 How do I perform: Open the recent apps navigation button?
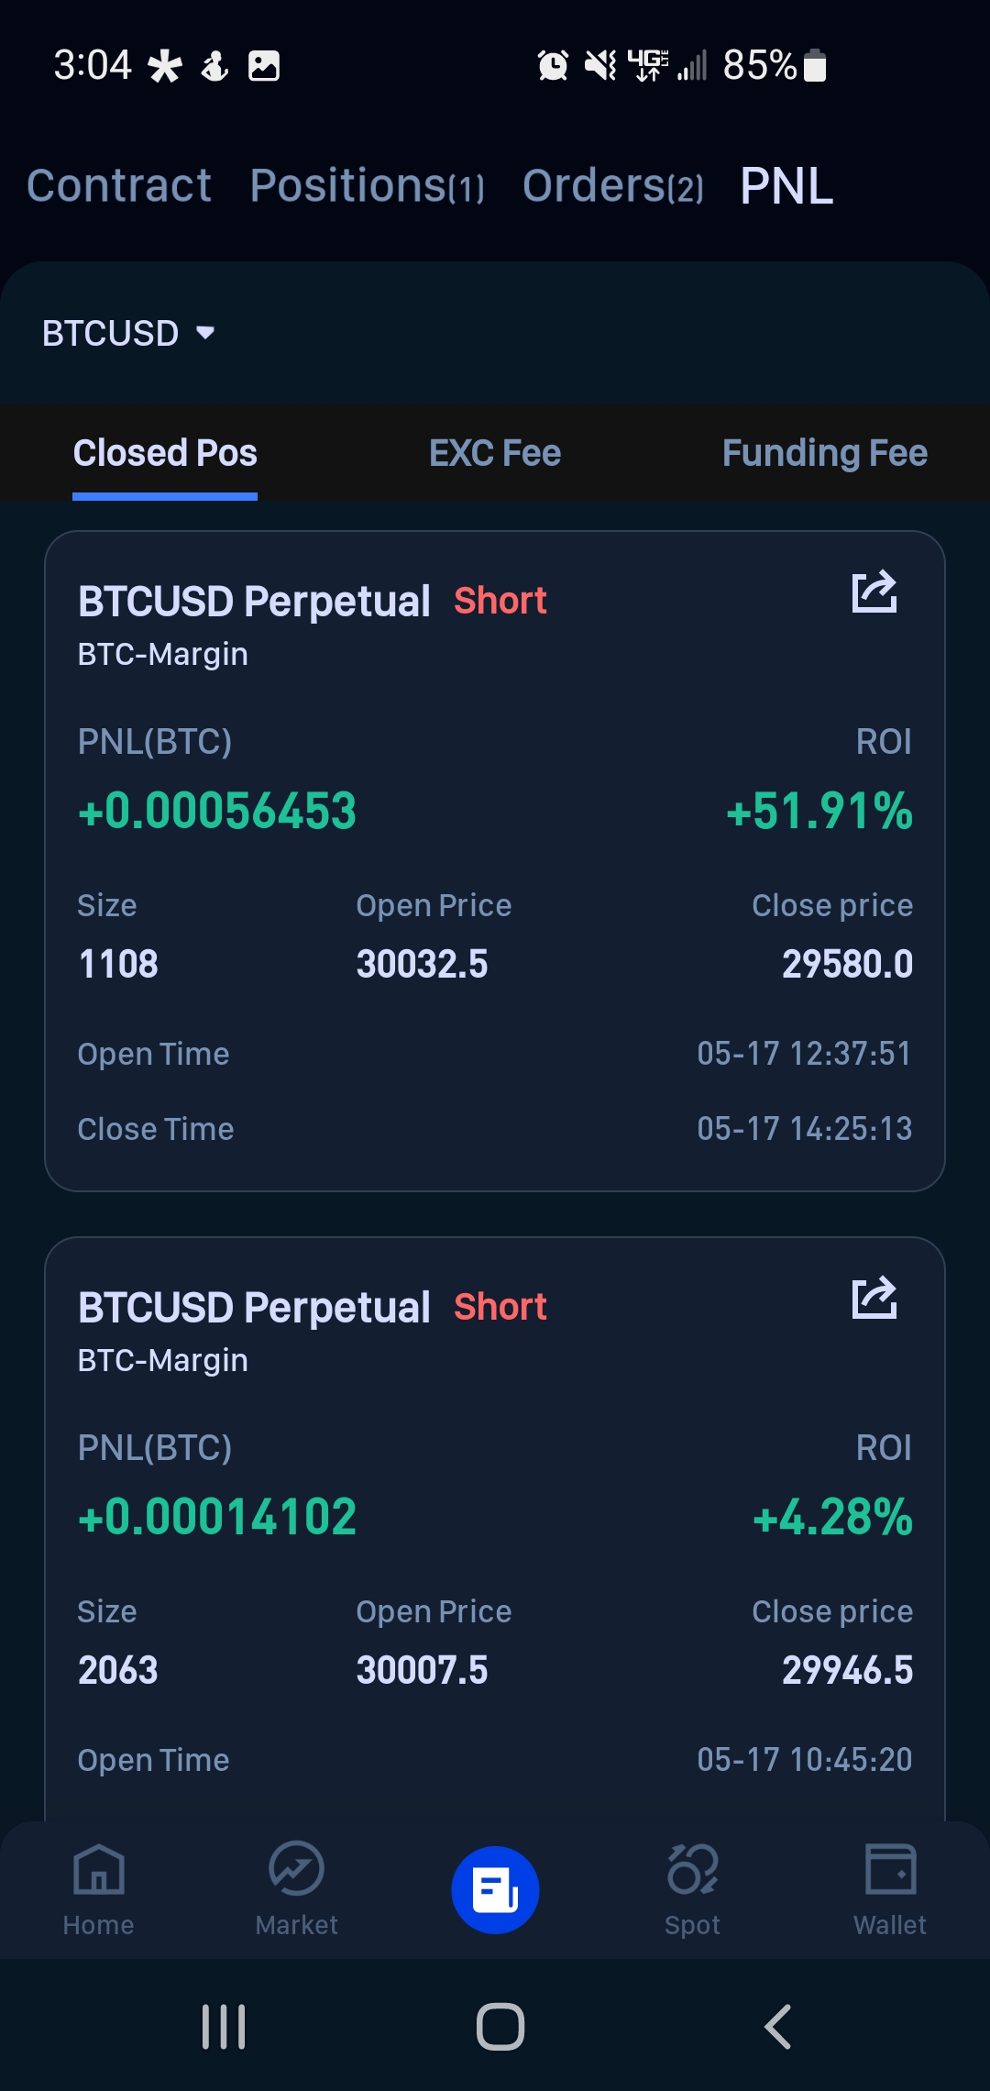coord(224,2027)
